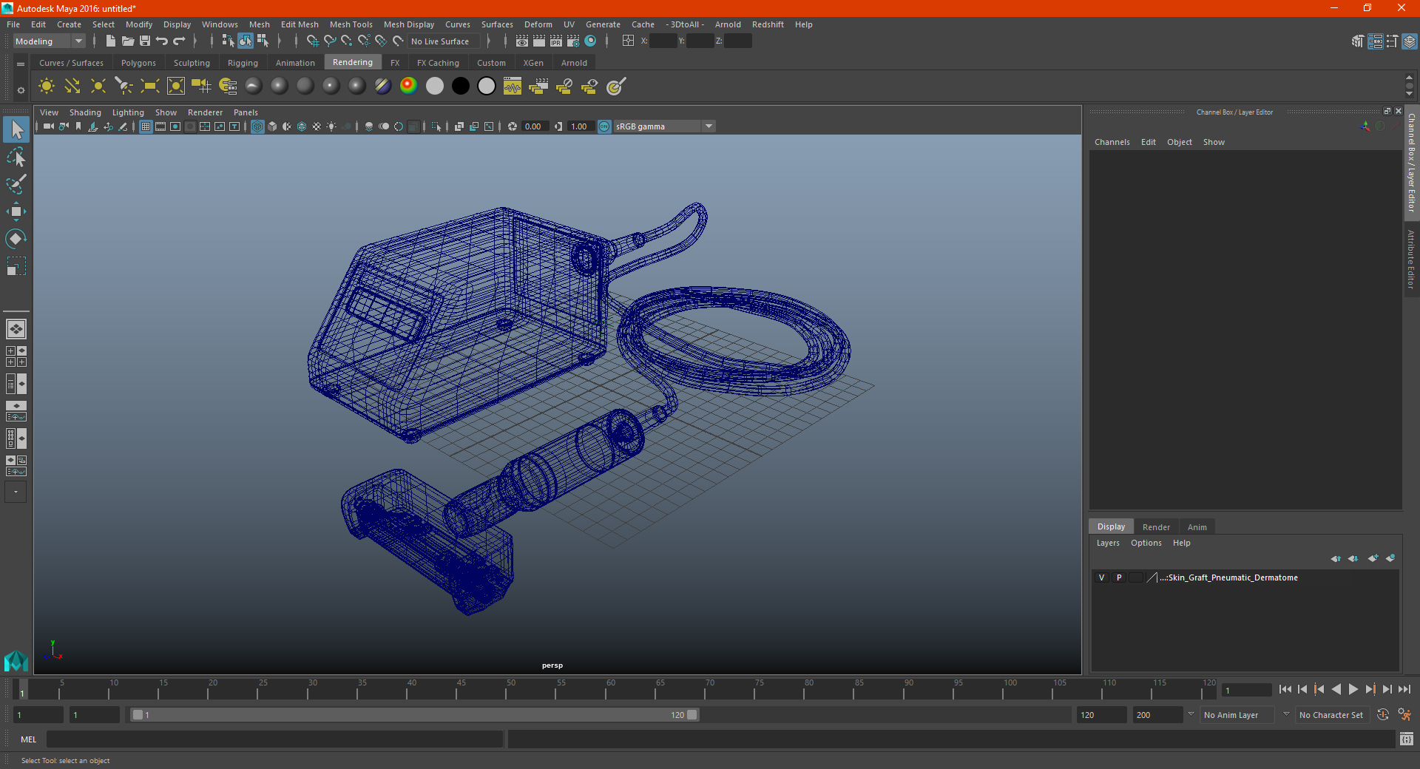This screenshot has width=1420, height=769.
Task: Open the Render tab in the Layer Editor
Action: click(1156, 527)
